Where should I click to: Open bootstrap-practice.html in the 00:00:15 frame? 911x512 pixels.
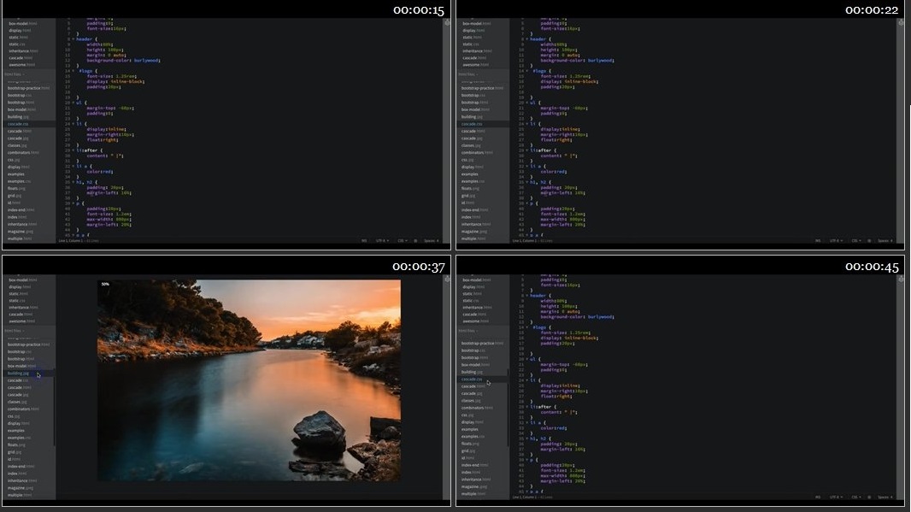coord(28,88)
